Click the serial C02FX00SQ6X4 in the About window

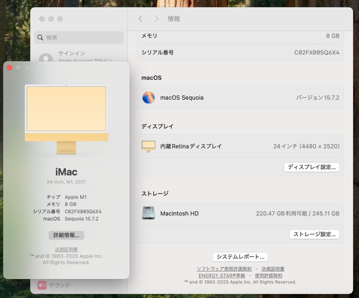click(x=83, y=212)
